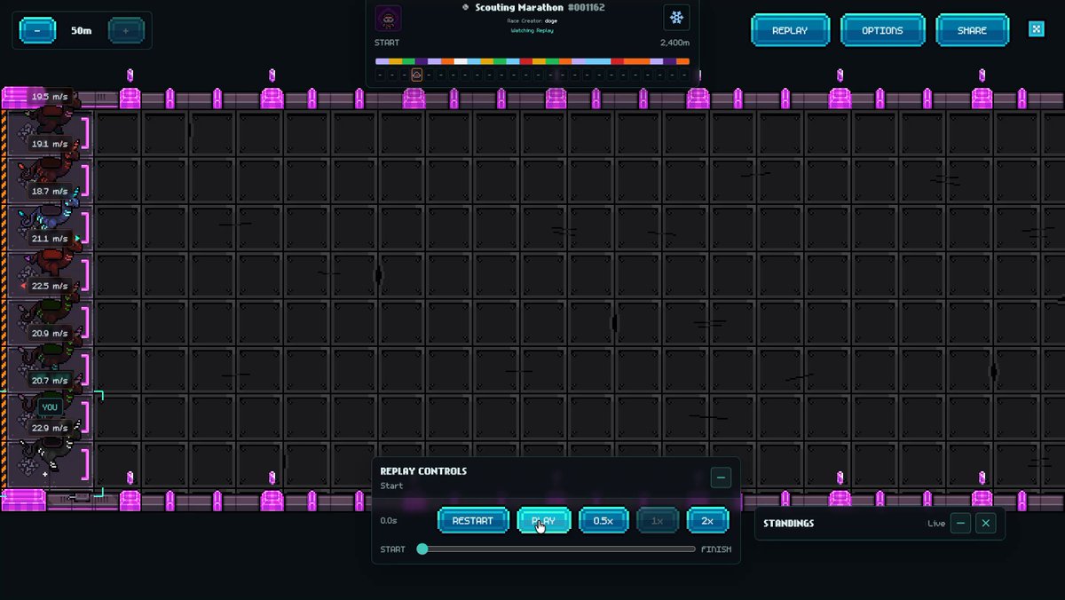The image size is (1065, 600).
Task: Click the 22.5 m/s speed label
Action: point(50,287)
